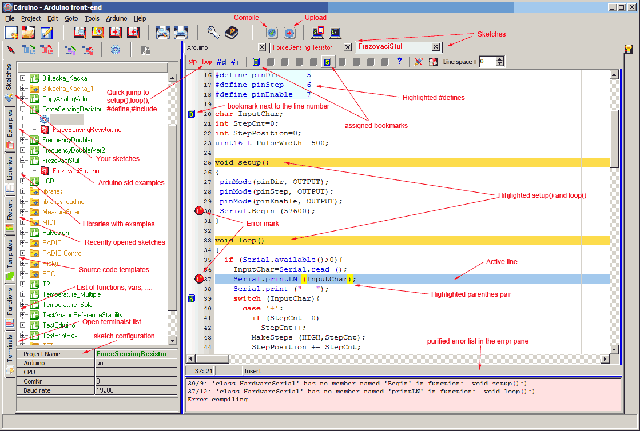Image resolution: width=640 pixels, height=431 pixels.
Task: Open the File menu
Action: (10, 18)
